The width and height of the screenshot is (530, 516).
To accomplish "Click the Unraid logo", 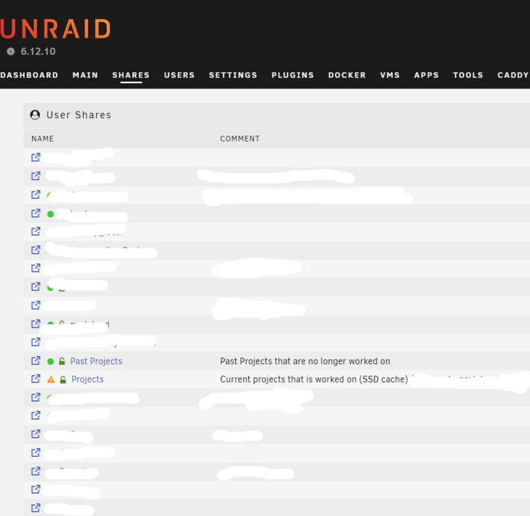I will pos(55,28).
